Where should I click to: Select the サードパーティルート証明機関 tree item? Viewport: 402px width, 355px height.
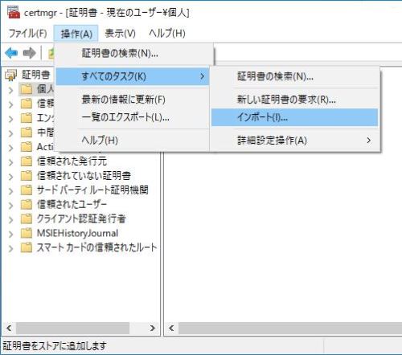pos(92,190)
